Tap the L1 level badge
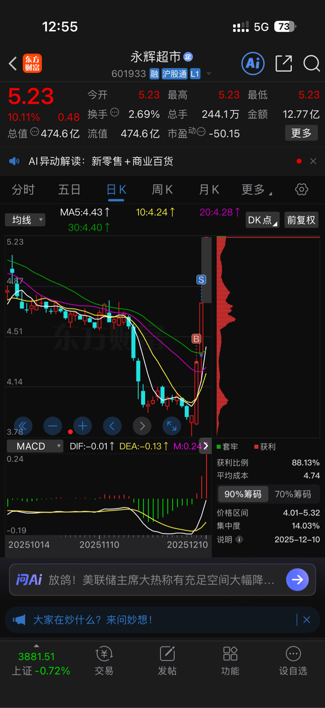The width and height of the screenshot is (325, 708). click(195, 74)
